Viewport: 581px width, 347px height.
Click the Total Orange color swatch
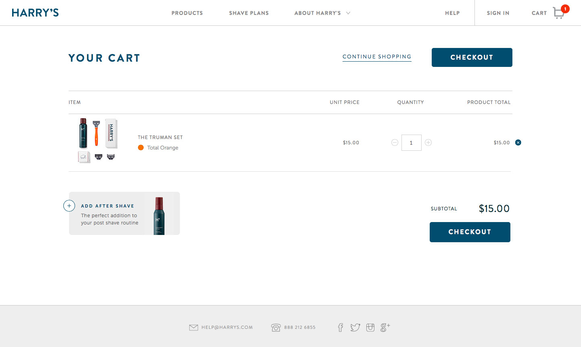coord(141,148)
